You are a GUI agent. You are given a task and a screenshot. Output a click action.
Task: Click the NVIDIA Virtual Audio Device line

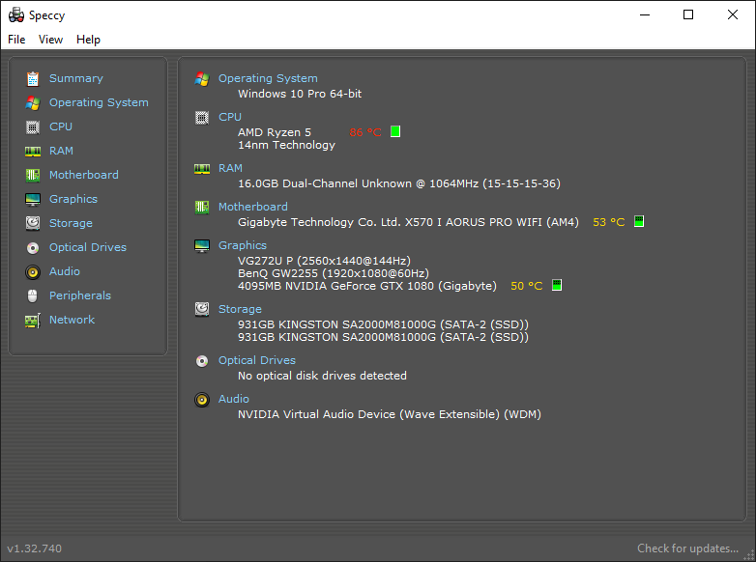pos(390,414)
